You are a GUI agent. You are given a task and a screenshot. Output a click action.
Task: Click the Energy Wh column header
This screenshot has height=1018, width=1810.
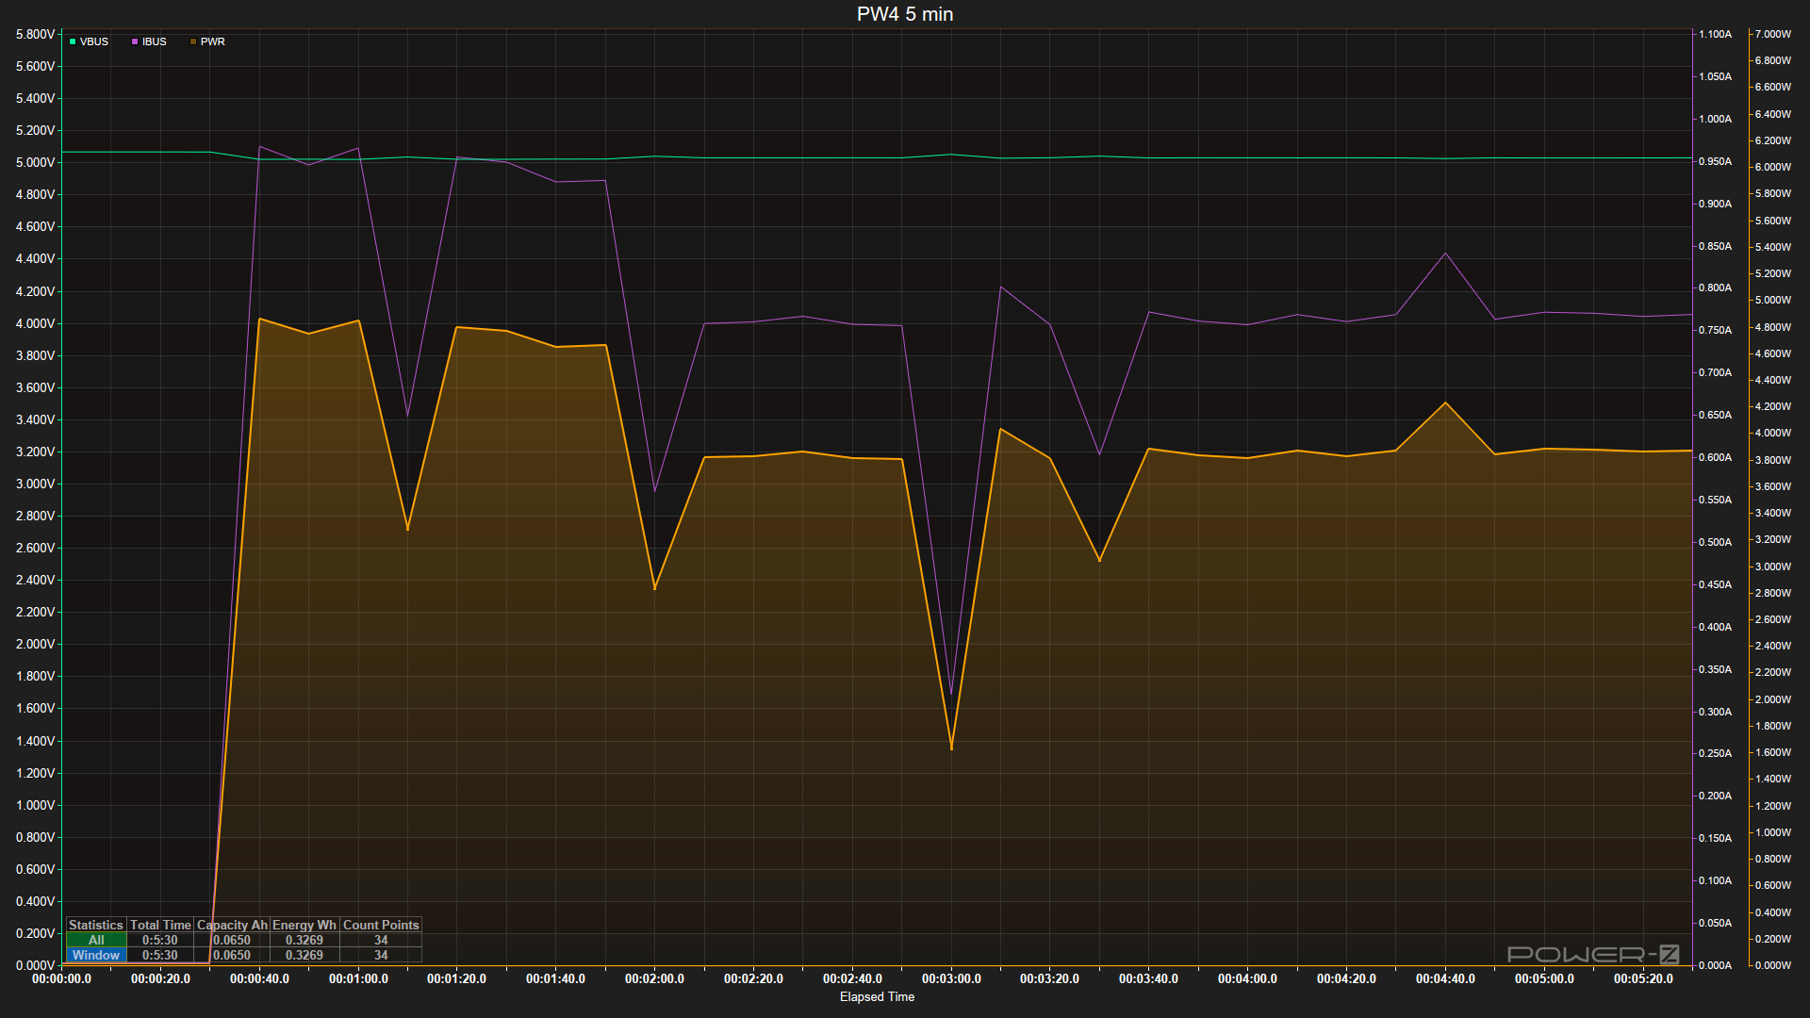(304, 925)
